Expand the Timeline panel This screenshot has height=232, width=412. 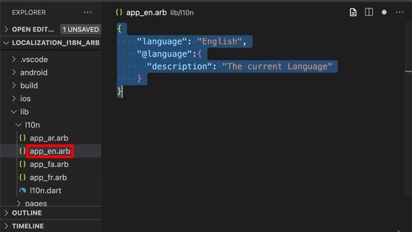[x=6, y=226]
